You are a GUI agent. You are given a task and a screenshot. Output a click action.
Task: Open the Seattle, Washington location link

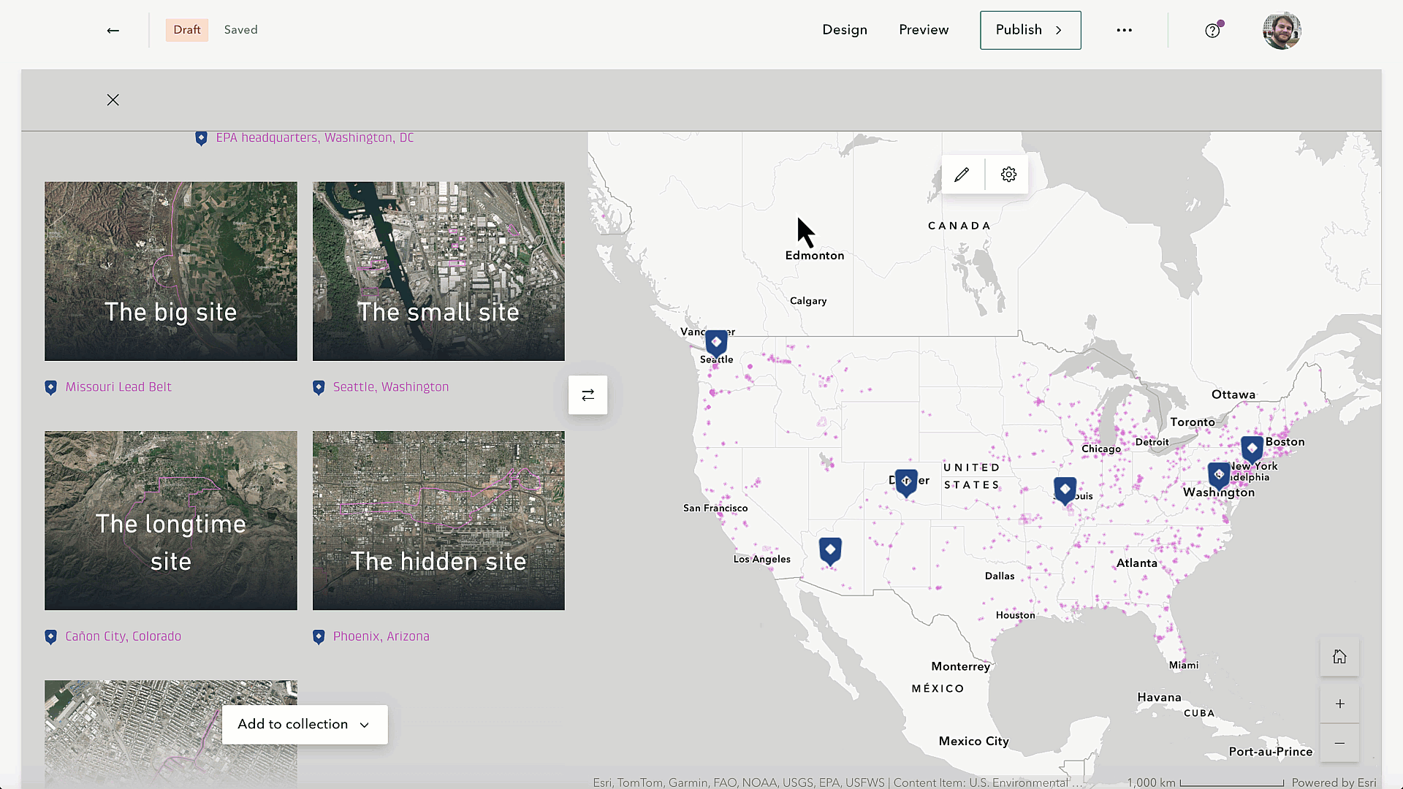pyautogui.click(x=391, y=386)
